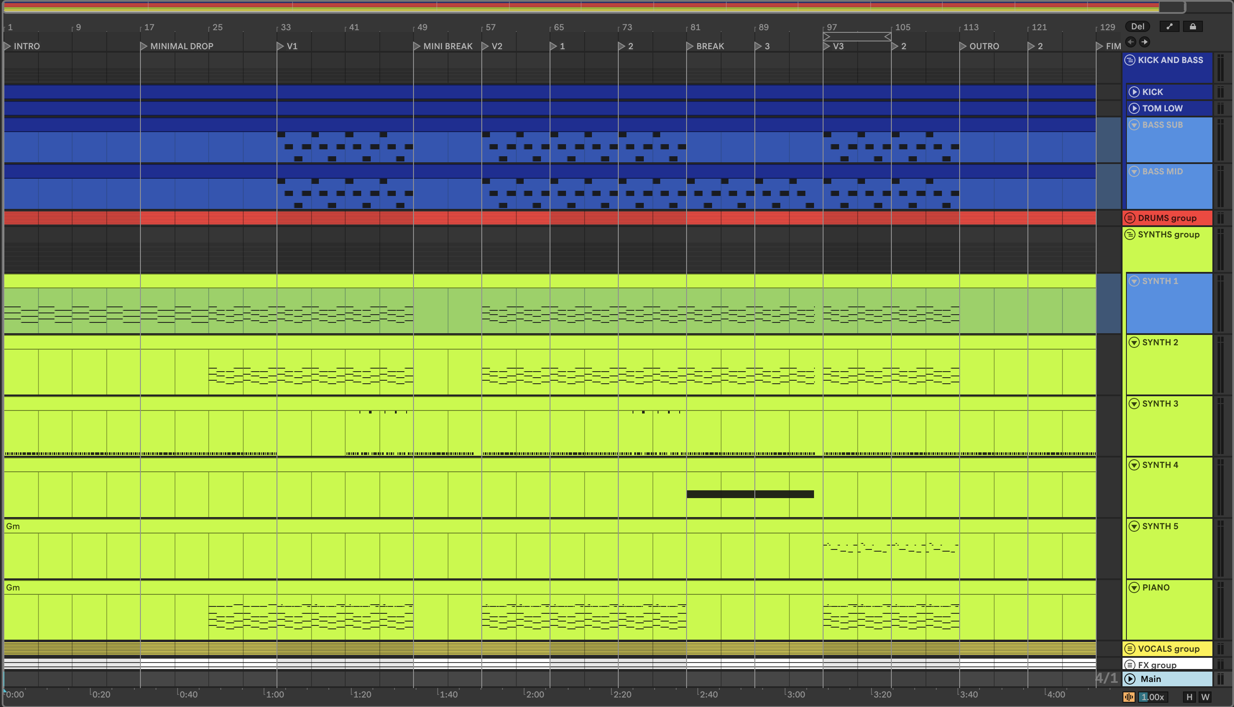Image resolution: width=1234 pixels, height=707 pixels.
Task: Fold the SYNTHS group
Action: point(1130,234)
